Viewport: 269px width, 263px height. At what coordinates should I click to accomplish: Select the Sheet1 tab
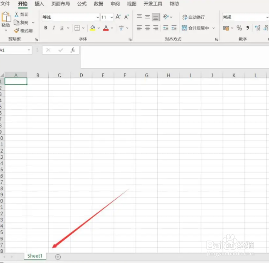(35, 256)
